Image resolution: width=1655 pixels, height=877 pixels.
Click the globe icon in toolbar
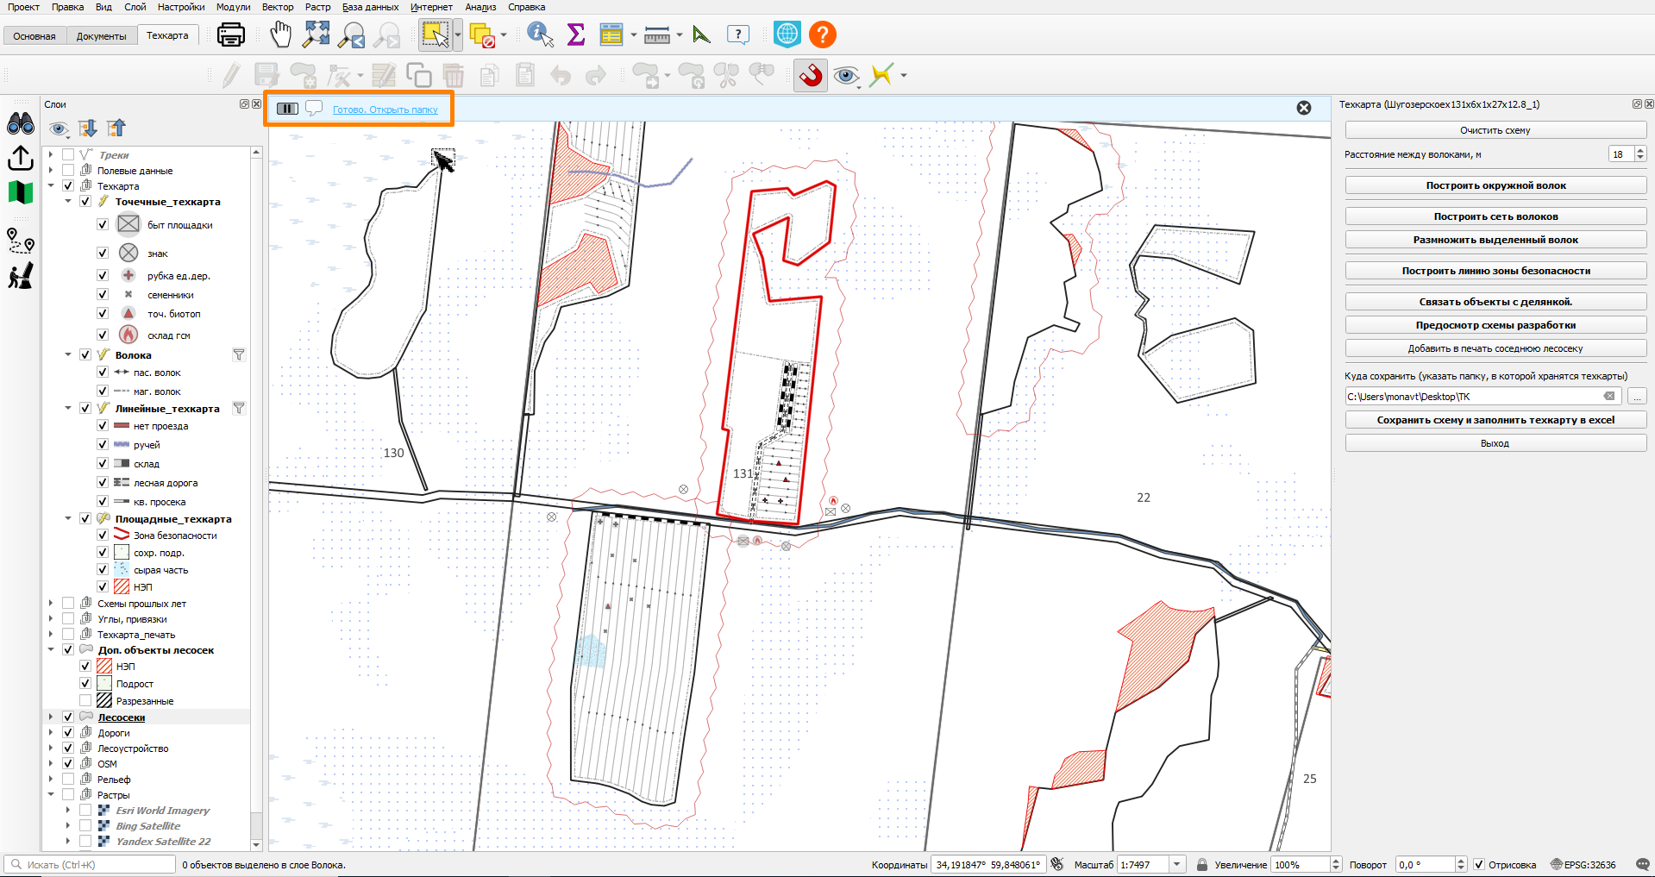pyautogui.click(x=787, y=34)
